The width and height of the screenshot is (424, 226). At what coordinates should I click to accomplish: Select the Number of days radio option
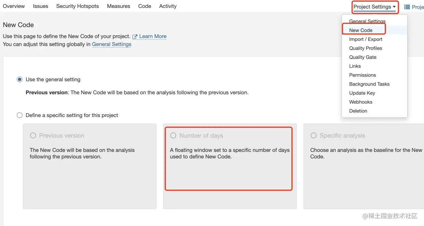pos(173,136)
